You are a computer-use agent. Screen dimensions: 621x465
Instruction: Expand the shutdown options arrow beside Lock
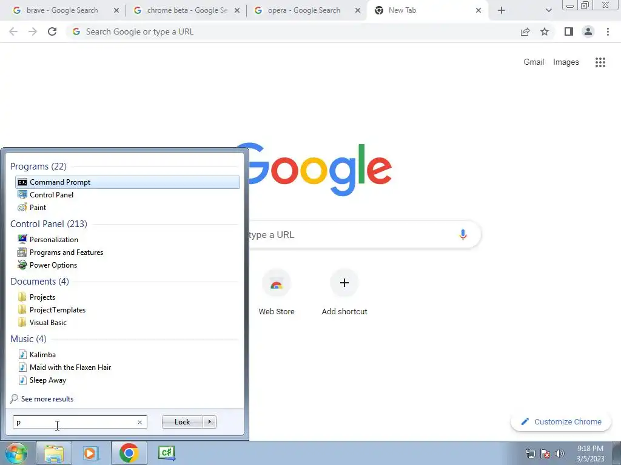coord(209,422)
